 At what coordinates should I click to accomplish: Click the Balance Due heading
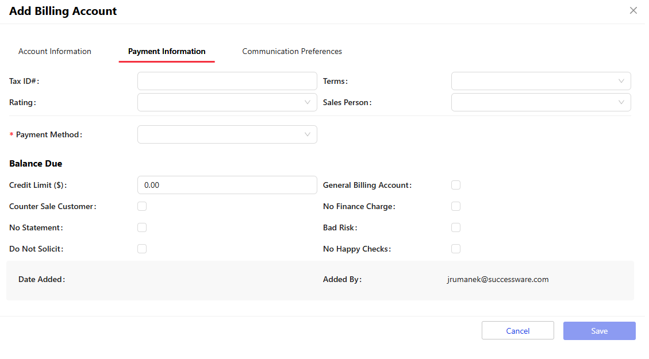[x=36, y=163]
